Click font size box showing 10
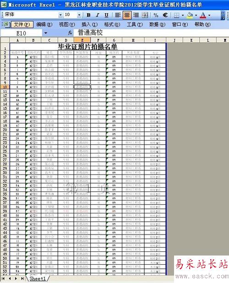Viewport: 229px width, 283px height. pos(71,15)
